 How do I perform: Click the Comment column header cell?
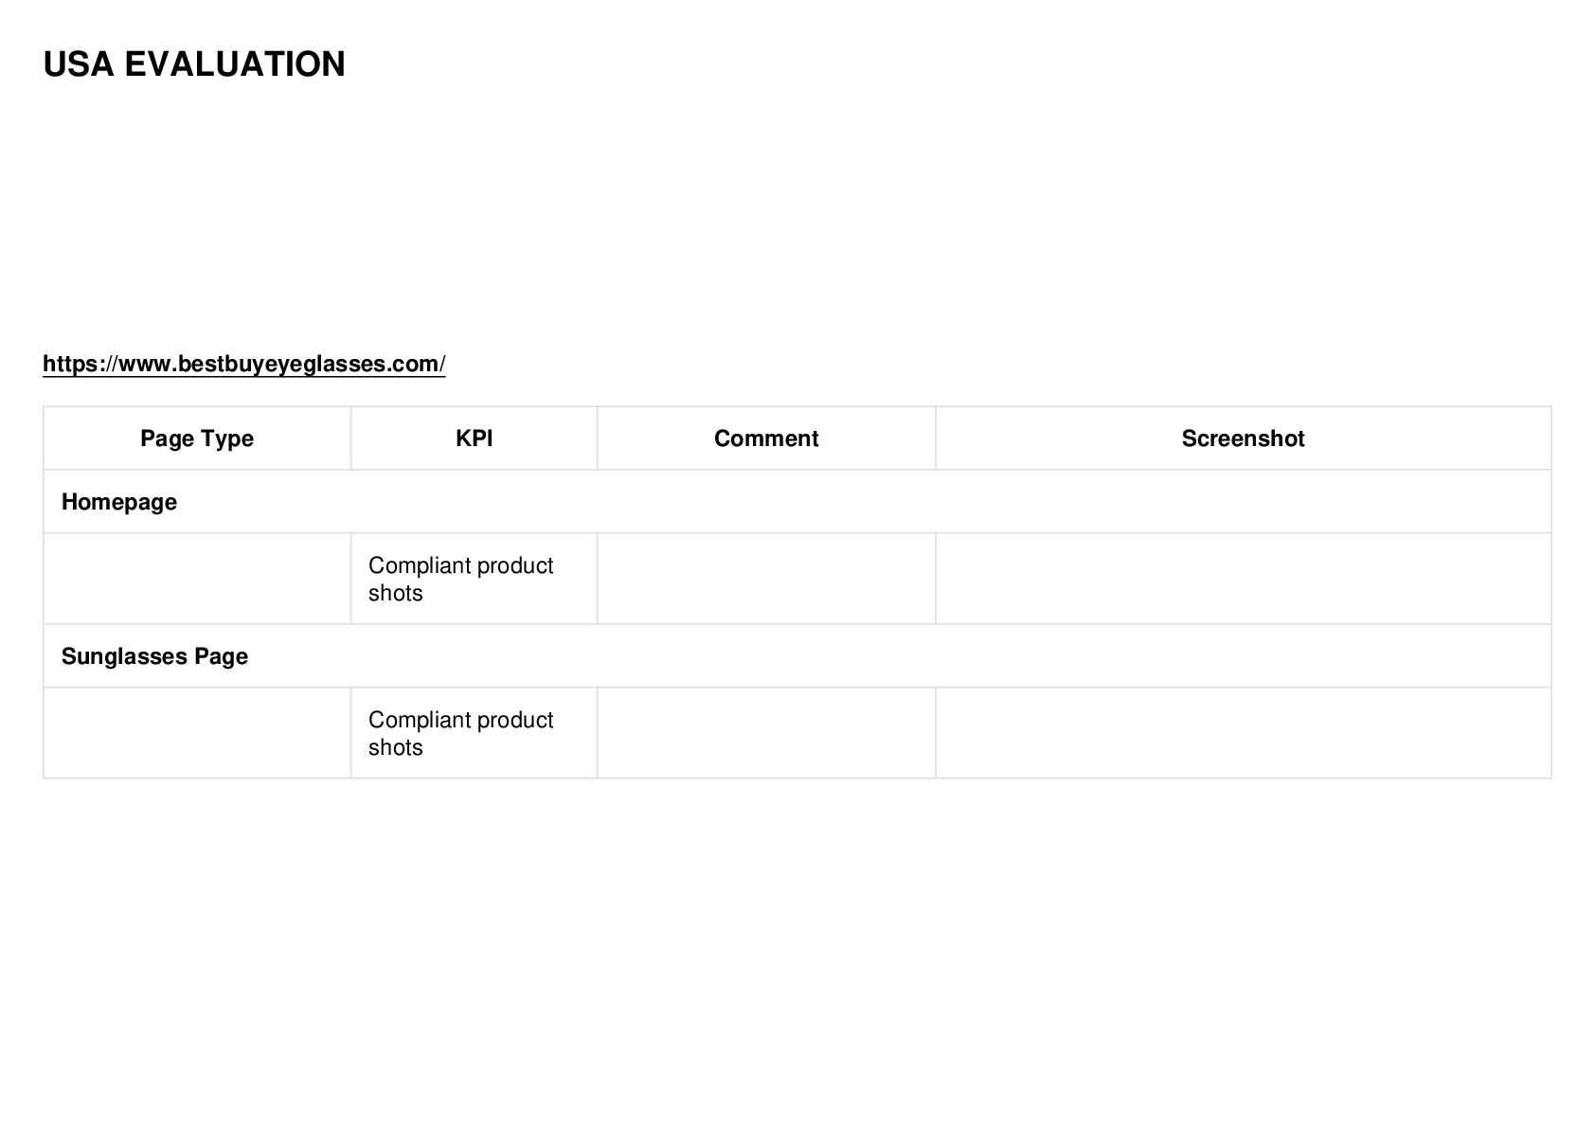pos(766,439)
